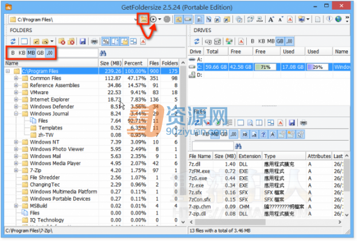Select the Internet Explorer folder
Image resolution: width=357 pixels, height=241 pixels.
click(x=49, y=99)
